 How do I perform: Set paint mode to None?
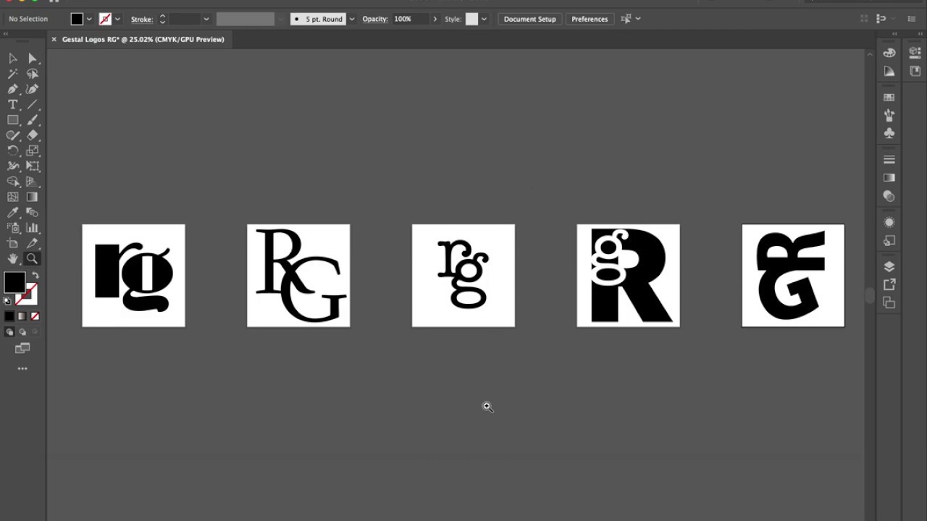click(35, 316)
